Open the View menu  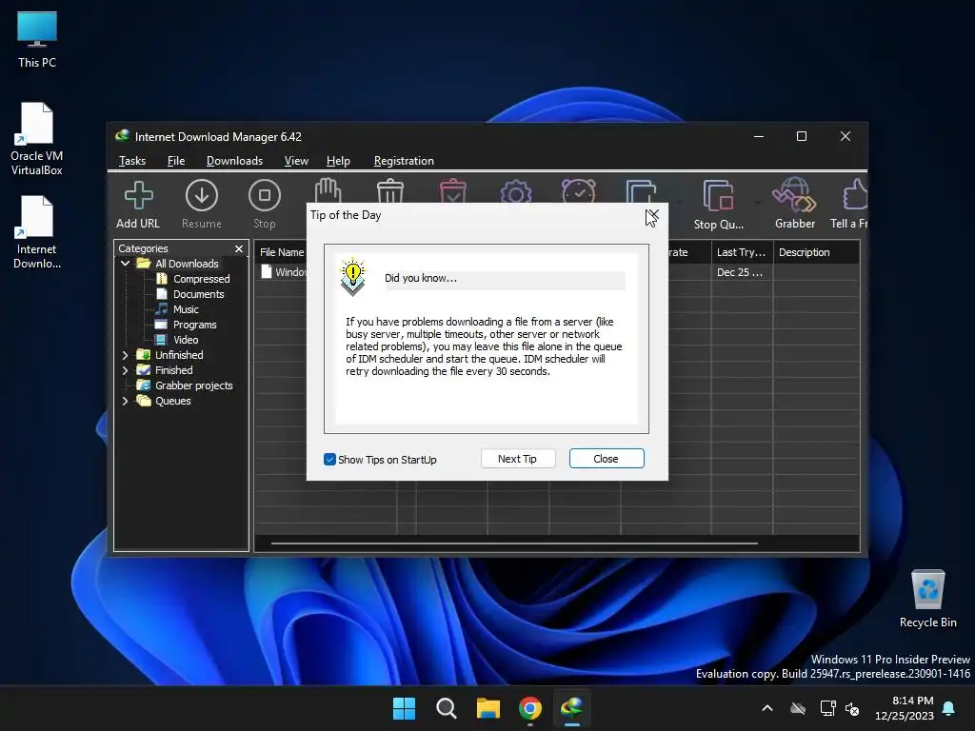(296, 161)
